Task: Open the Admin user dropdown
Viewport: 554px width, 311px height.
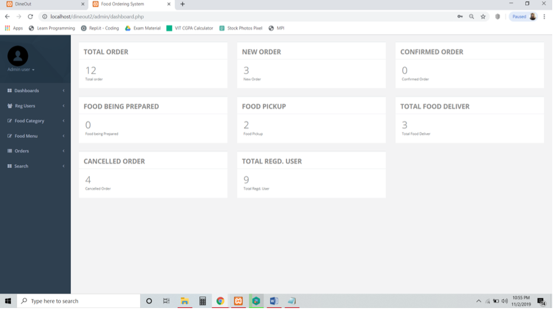Action: point(21,70)
